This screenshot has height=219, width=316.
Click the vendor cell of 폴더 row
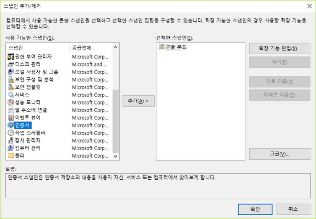[x=90, y=156]
